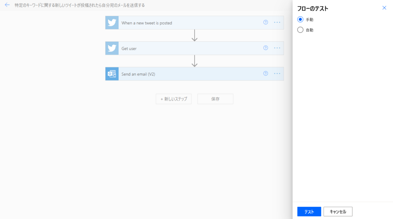Click the 保存 button

click(215, 99)
